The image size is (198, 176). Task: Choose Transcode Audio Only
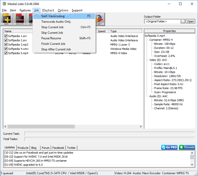(x=64, y=22)
